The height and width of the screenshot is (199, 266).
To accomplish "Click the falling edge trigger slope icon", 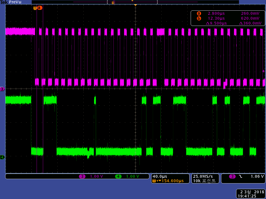I will tap(241, 176).
